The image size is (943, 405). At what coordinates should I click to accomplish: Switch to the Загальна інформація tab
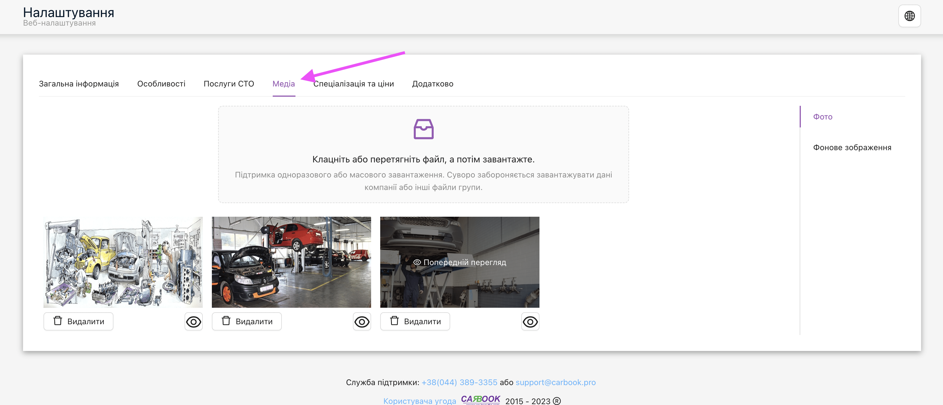click(79, 84)
